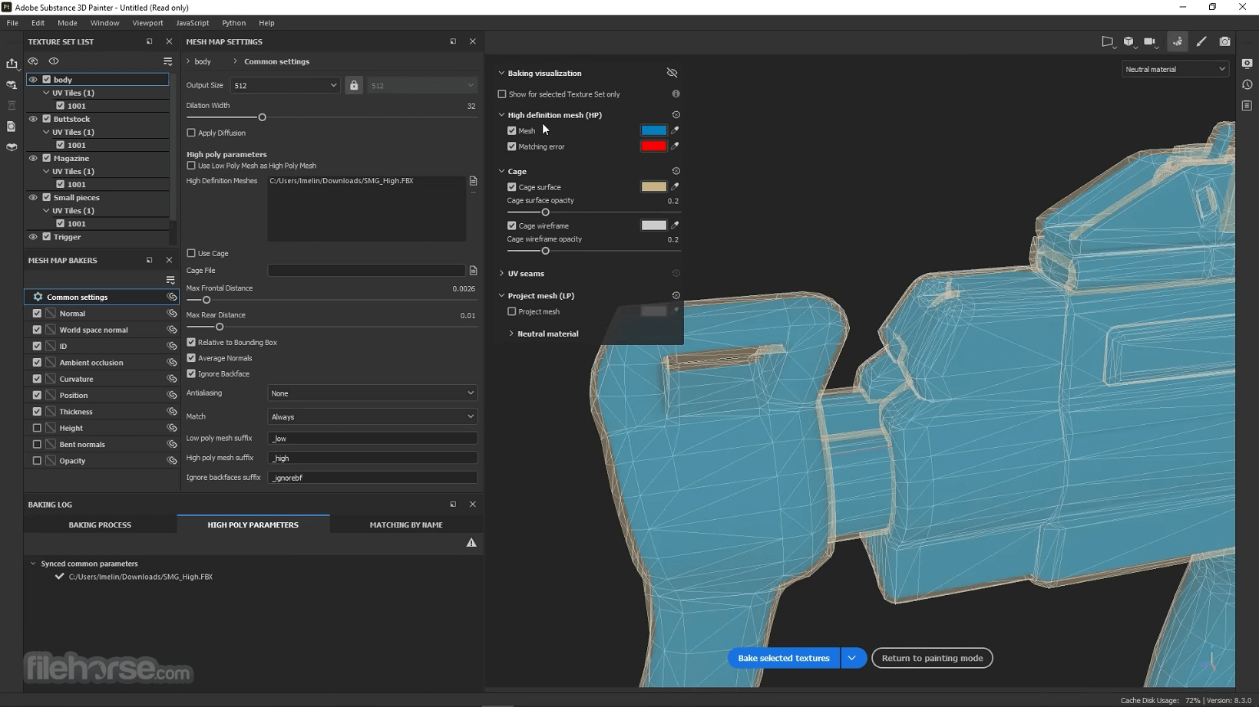The width and height of the screenshot is (1259, 707).
Task: Switch to the Baking Process tab
Action: click(100, 525)
